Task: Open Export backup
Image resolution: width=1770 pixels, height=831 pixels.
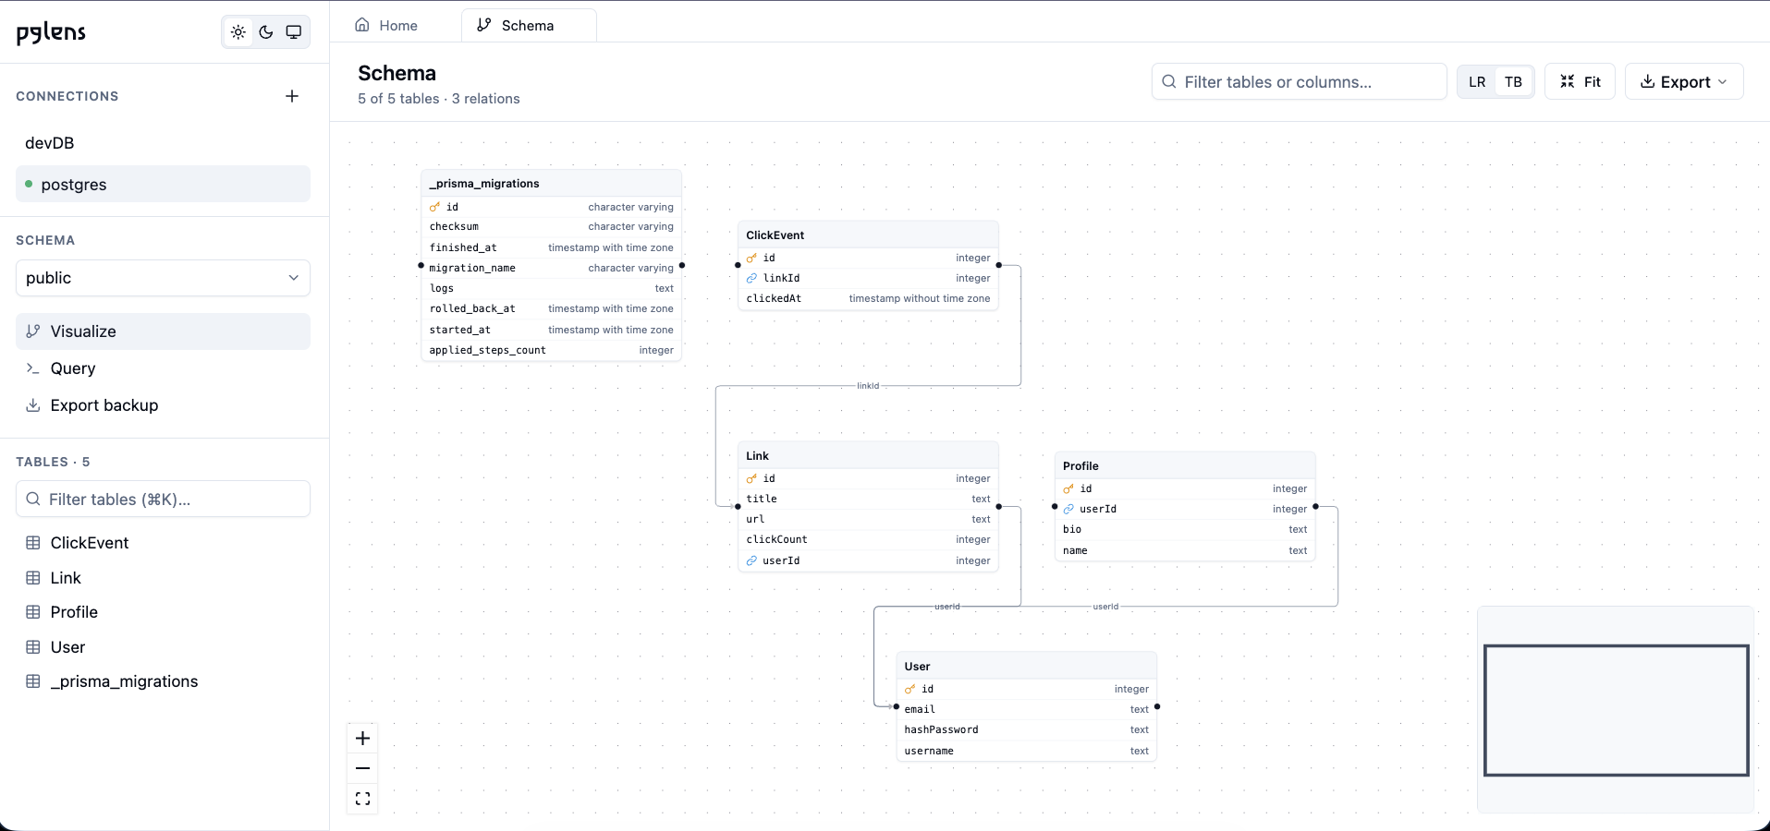Action: [x=163, y=405]
